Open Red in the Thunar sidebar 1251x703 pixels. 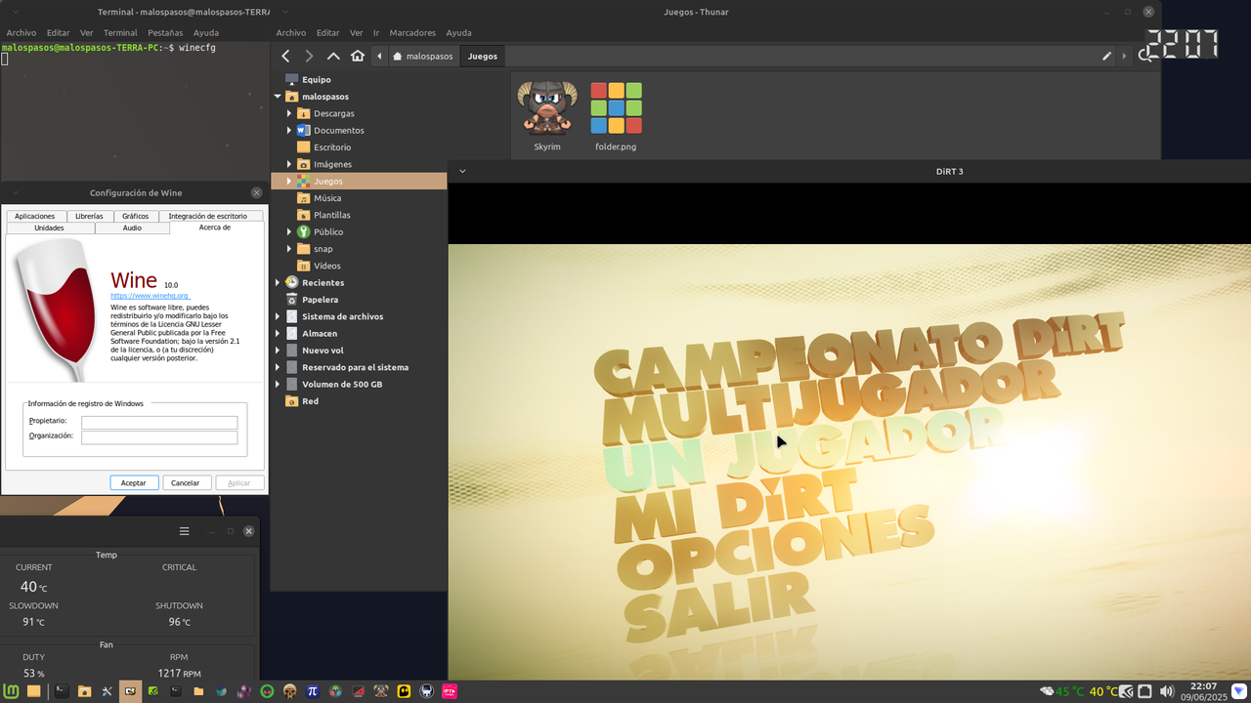coord(310,401)
